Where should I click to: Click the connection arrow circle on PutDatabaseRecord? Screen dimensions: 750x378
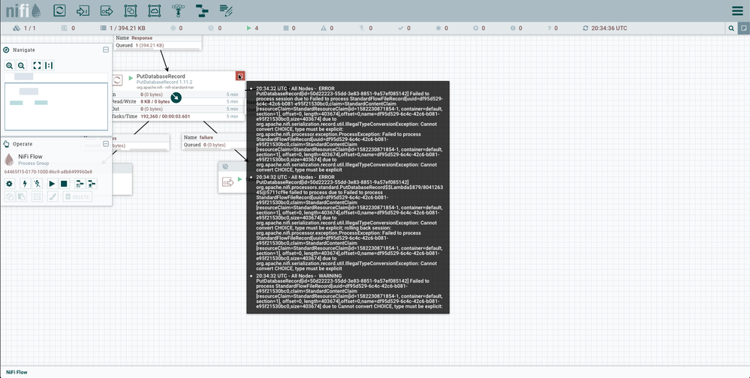click(x=176, y=97)
